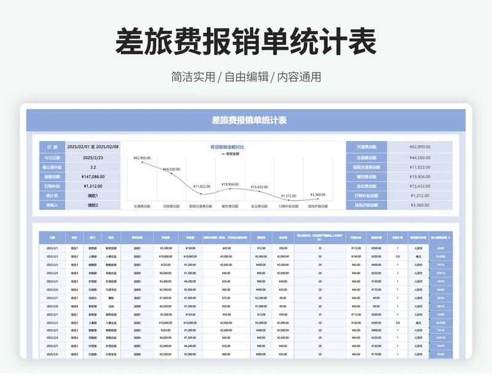Select the 审核人 cell showing 微软2
492x379 pixels.
tap(93, 205)
